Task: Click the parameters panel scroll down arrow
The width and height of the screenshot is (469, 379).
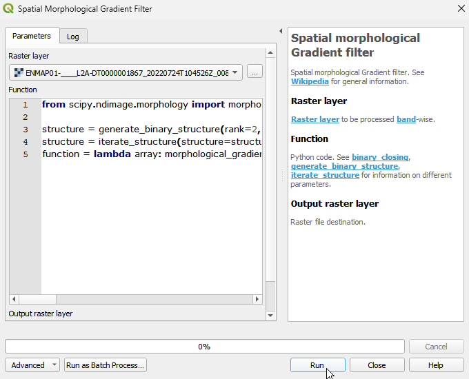Action: coord(270,315)
